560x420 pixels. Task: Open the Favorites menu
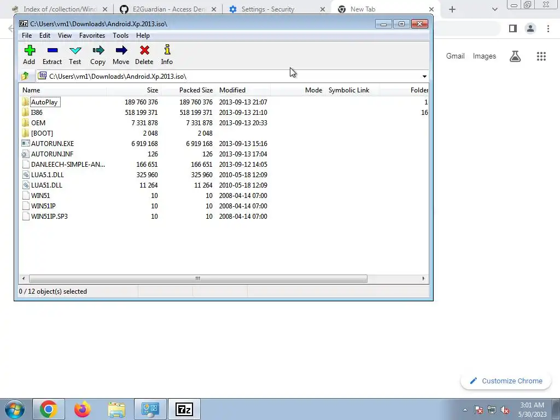click(x=92, y=36)
